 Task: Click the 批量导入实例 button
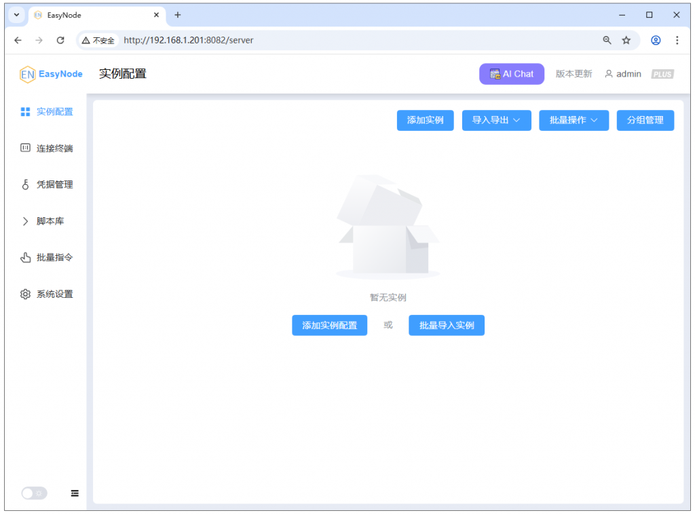pos(446,325)
